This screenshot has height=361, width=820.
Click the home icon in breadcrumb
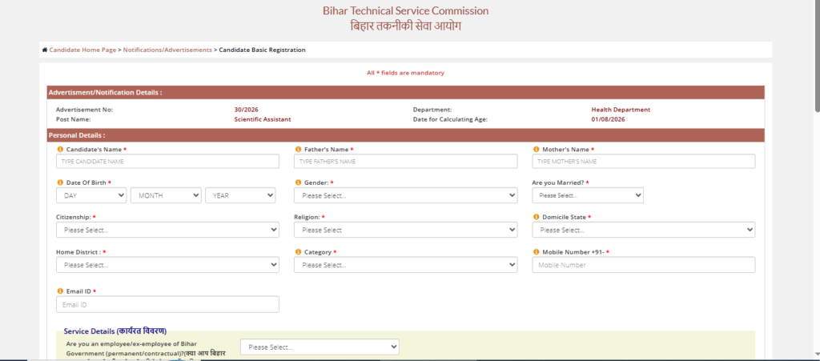45,50
